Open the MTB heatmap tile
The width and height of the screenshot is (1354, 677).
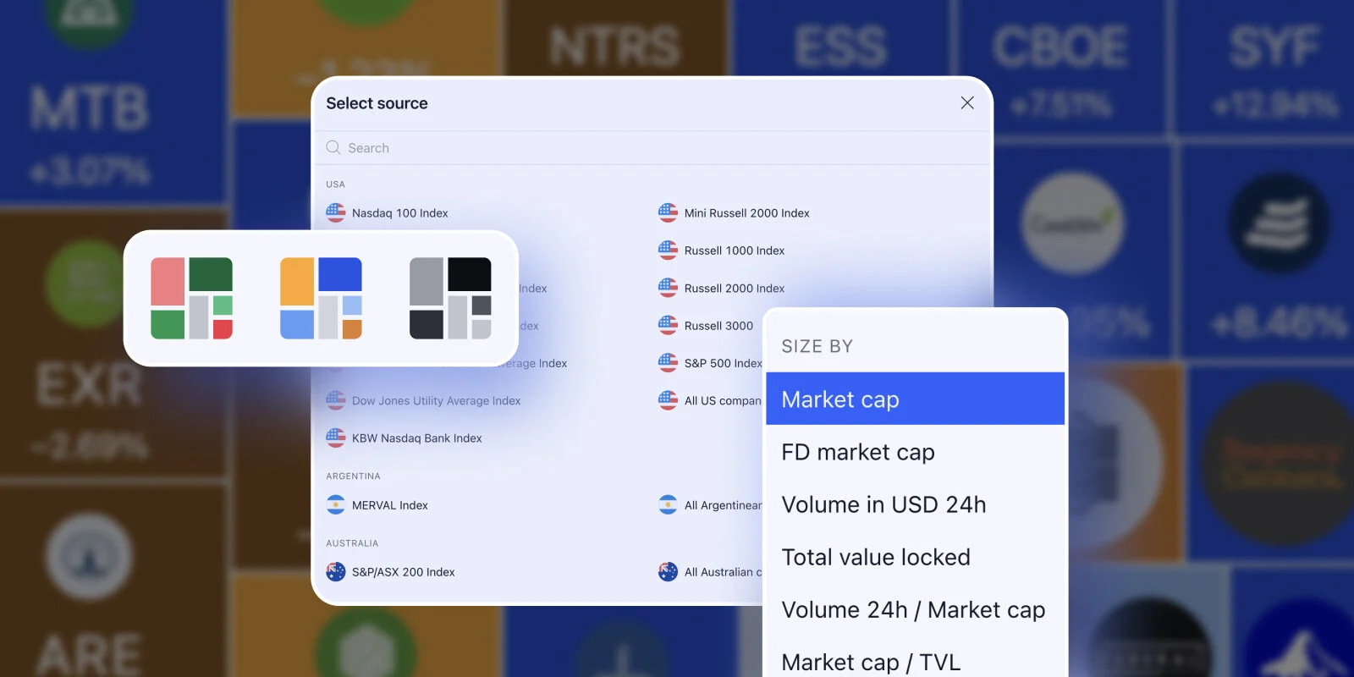[x=113, y=102]
